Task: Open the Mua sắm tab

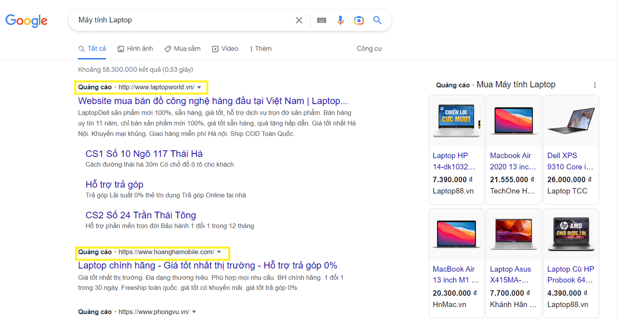Action: click(x=182, y=49)
